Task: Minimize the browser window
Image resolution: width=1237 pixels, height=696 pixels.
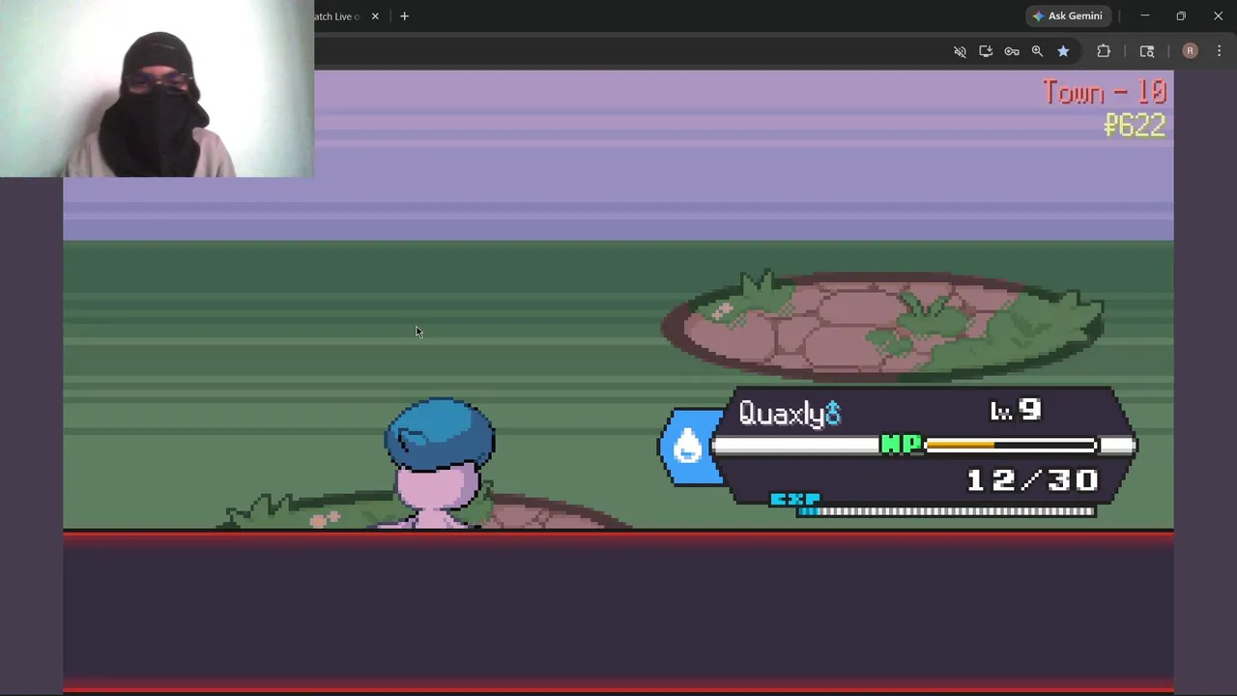Action: click(x=1144, y=15)
